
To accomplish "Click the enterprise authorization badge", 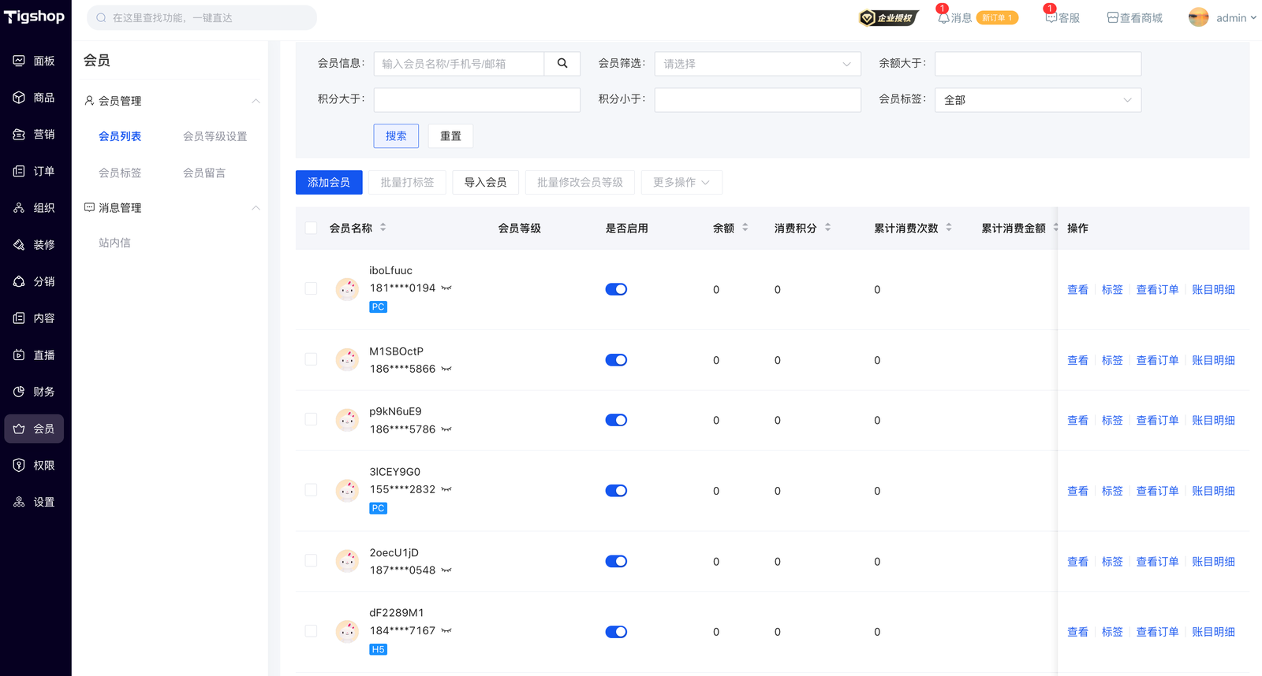I will pos(888,17).
